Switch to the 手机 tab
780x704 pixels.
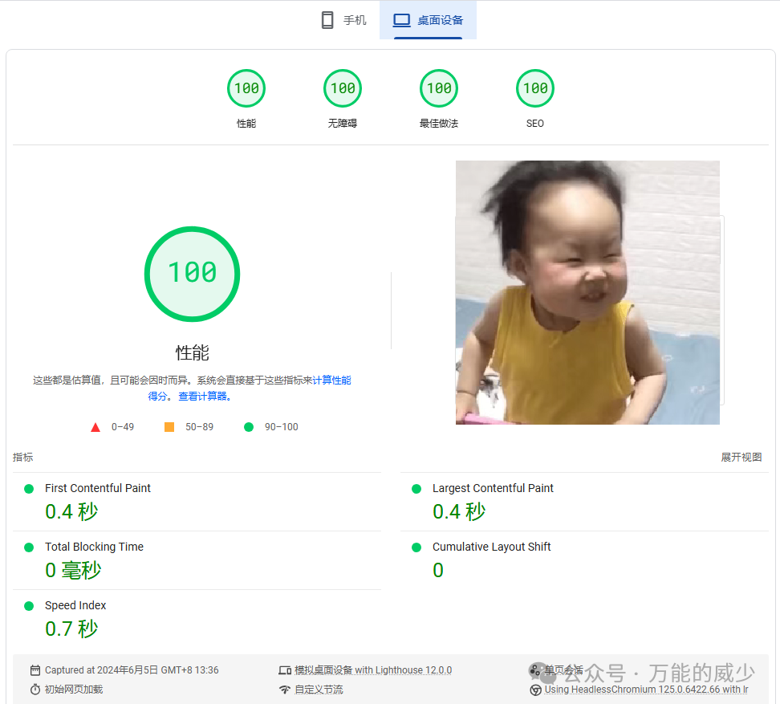pos(343,20)
